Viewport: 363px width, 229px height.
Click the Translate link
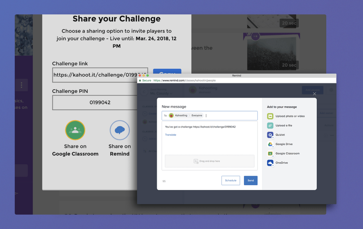(x=171, y=135)
